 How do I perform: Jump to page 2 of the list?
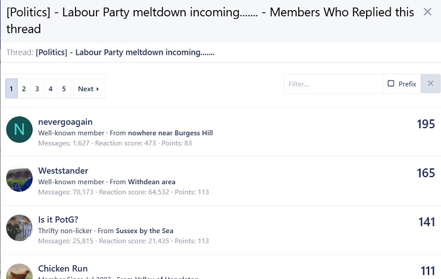tap(24, 89)
